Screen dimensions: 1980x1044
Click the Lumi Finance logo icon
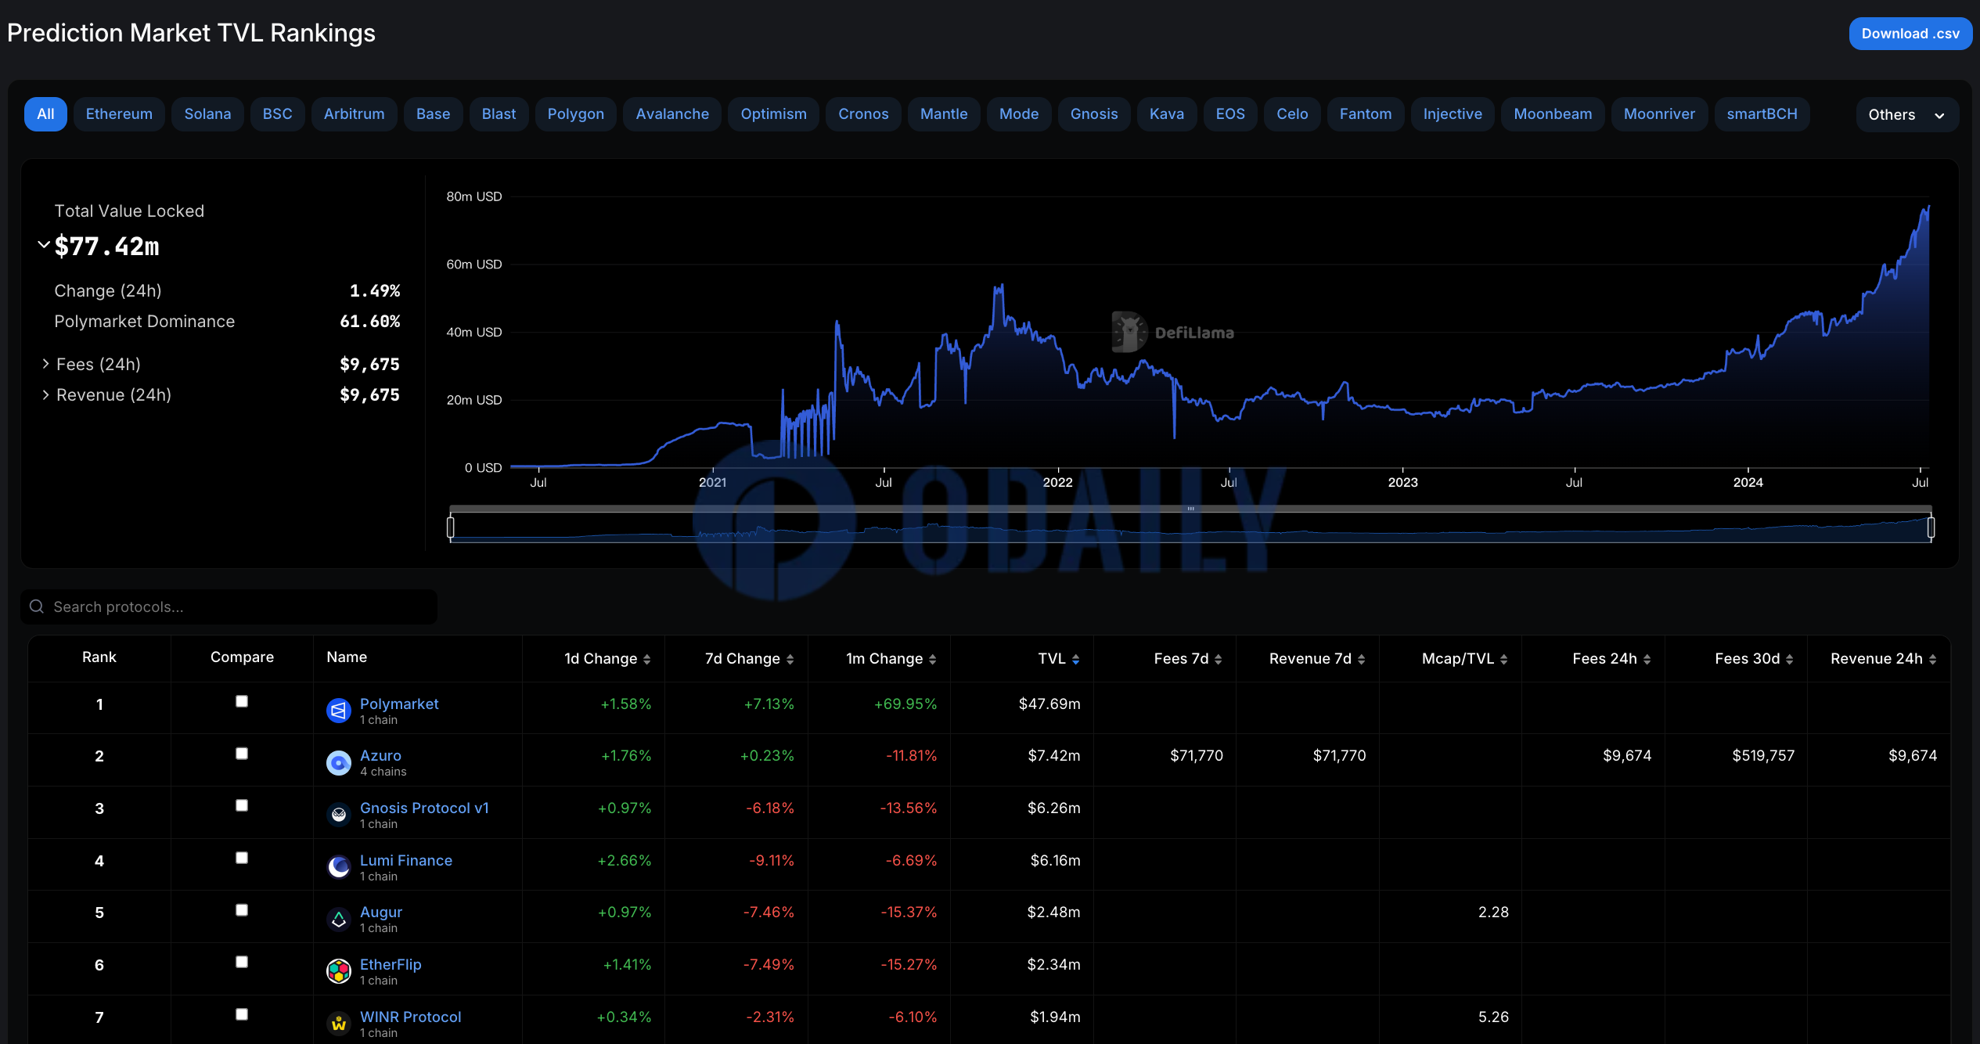(338, 867)
